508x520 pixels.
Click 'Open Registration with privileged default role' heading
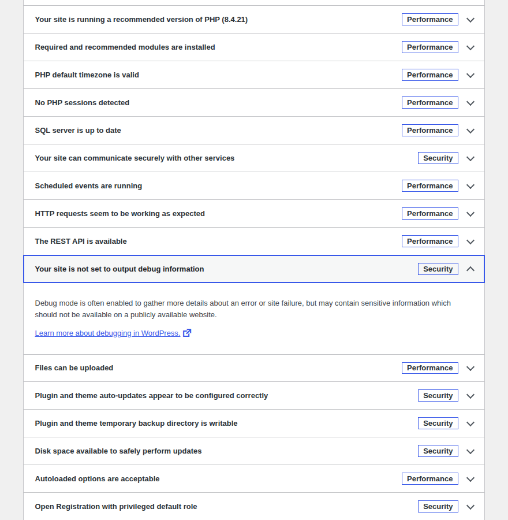[116, 507]
